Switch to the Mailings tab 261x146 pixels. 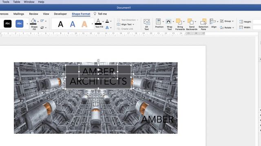click(19, 14)
